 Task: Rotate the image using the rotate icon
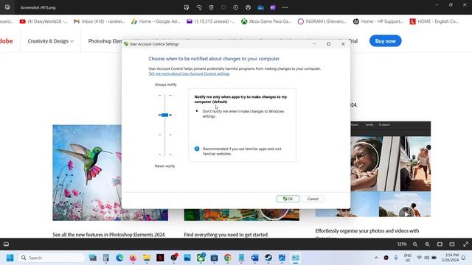[x=198, y=7]
